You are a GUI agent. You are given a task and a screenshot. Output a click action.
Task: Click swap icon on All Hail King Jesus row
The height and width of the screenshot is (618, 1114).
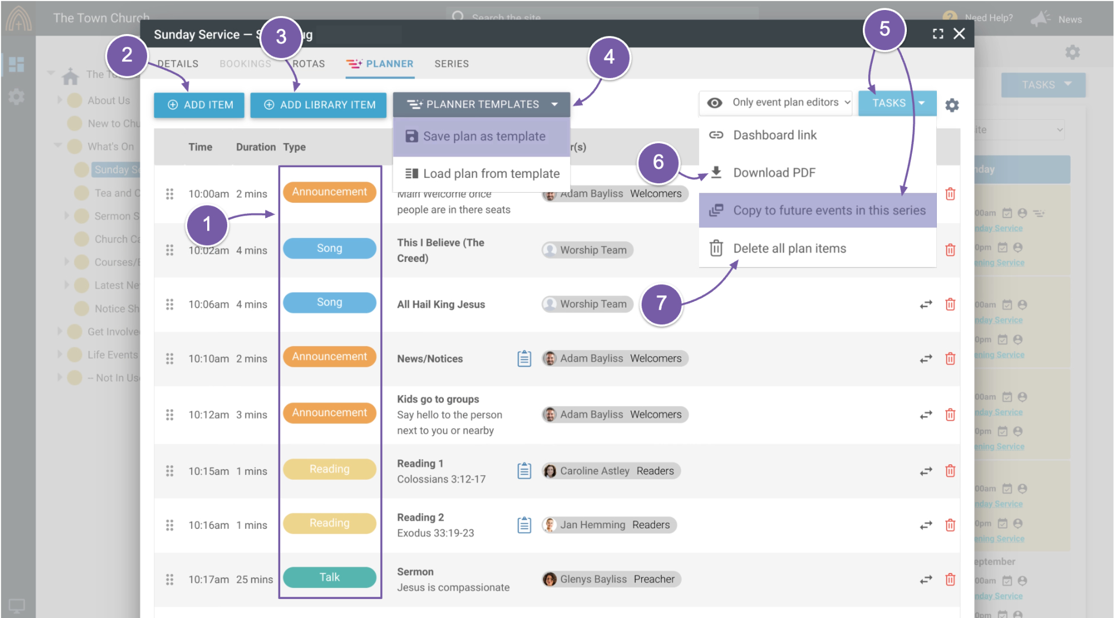926,304
